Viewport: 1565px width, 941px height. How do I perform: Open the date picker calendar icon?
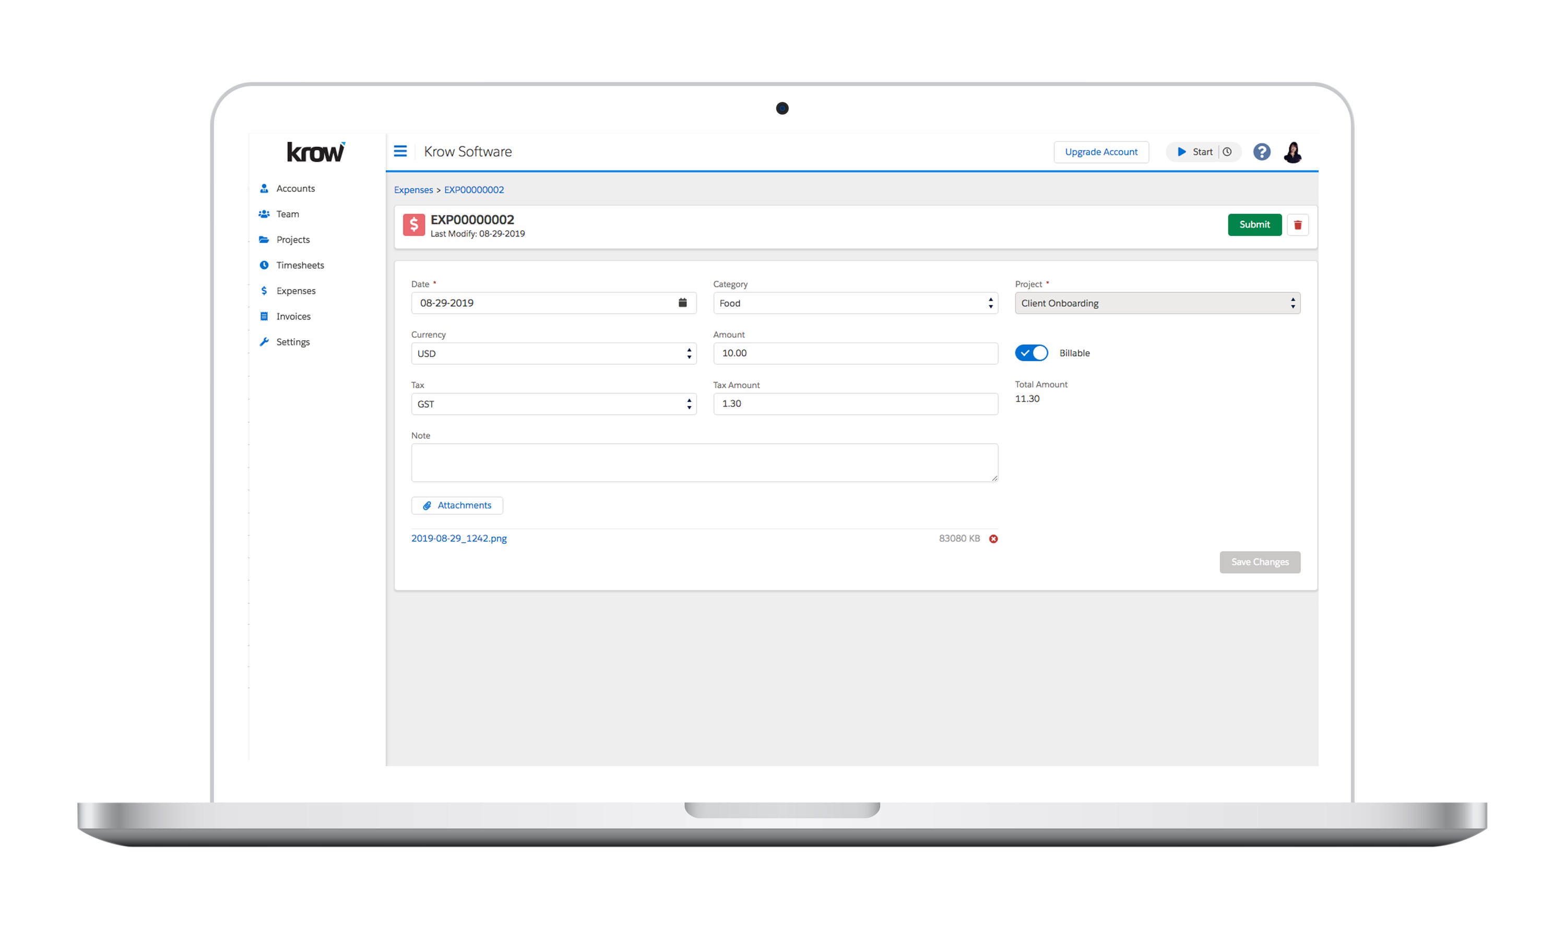(x=682, y=303)
